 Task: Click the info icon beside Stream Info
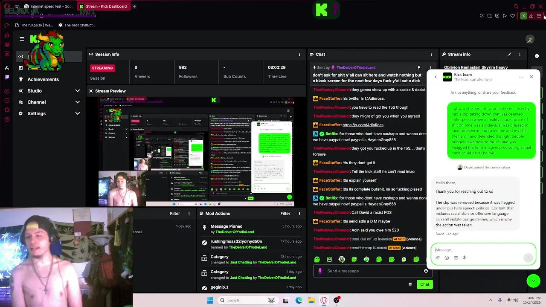click(537, 56)
